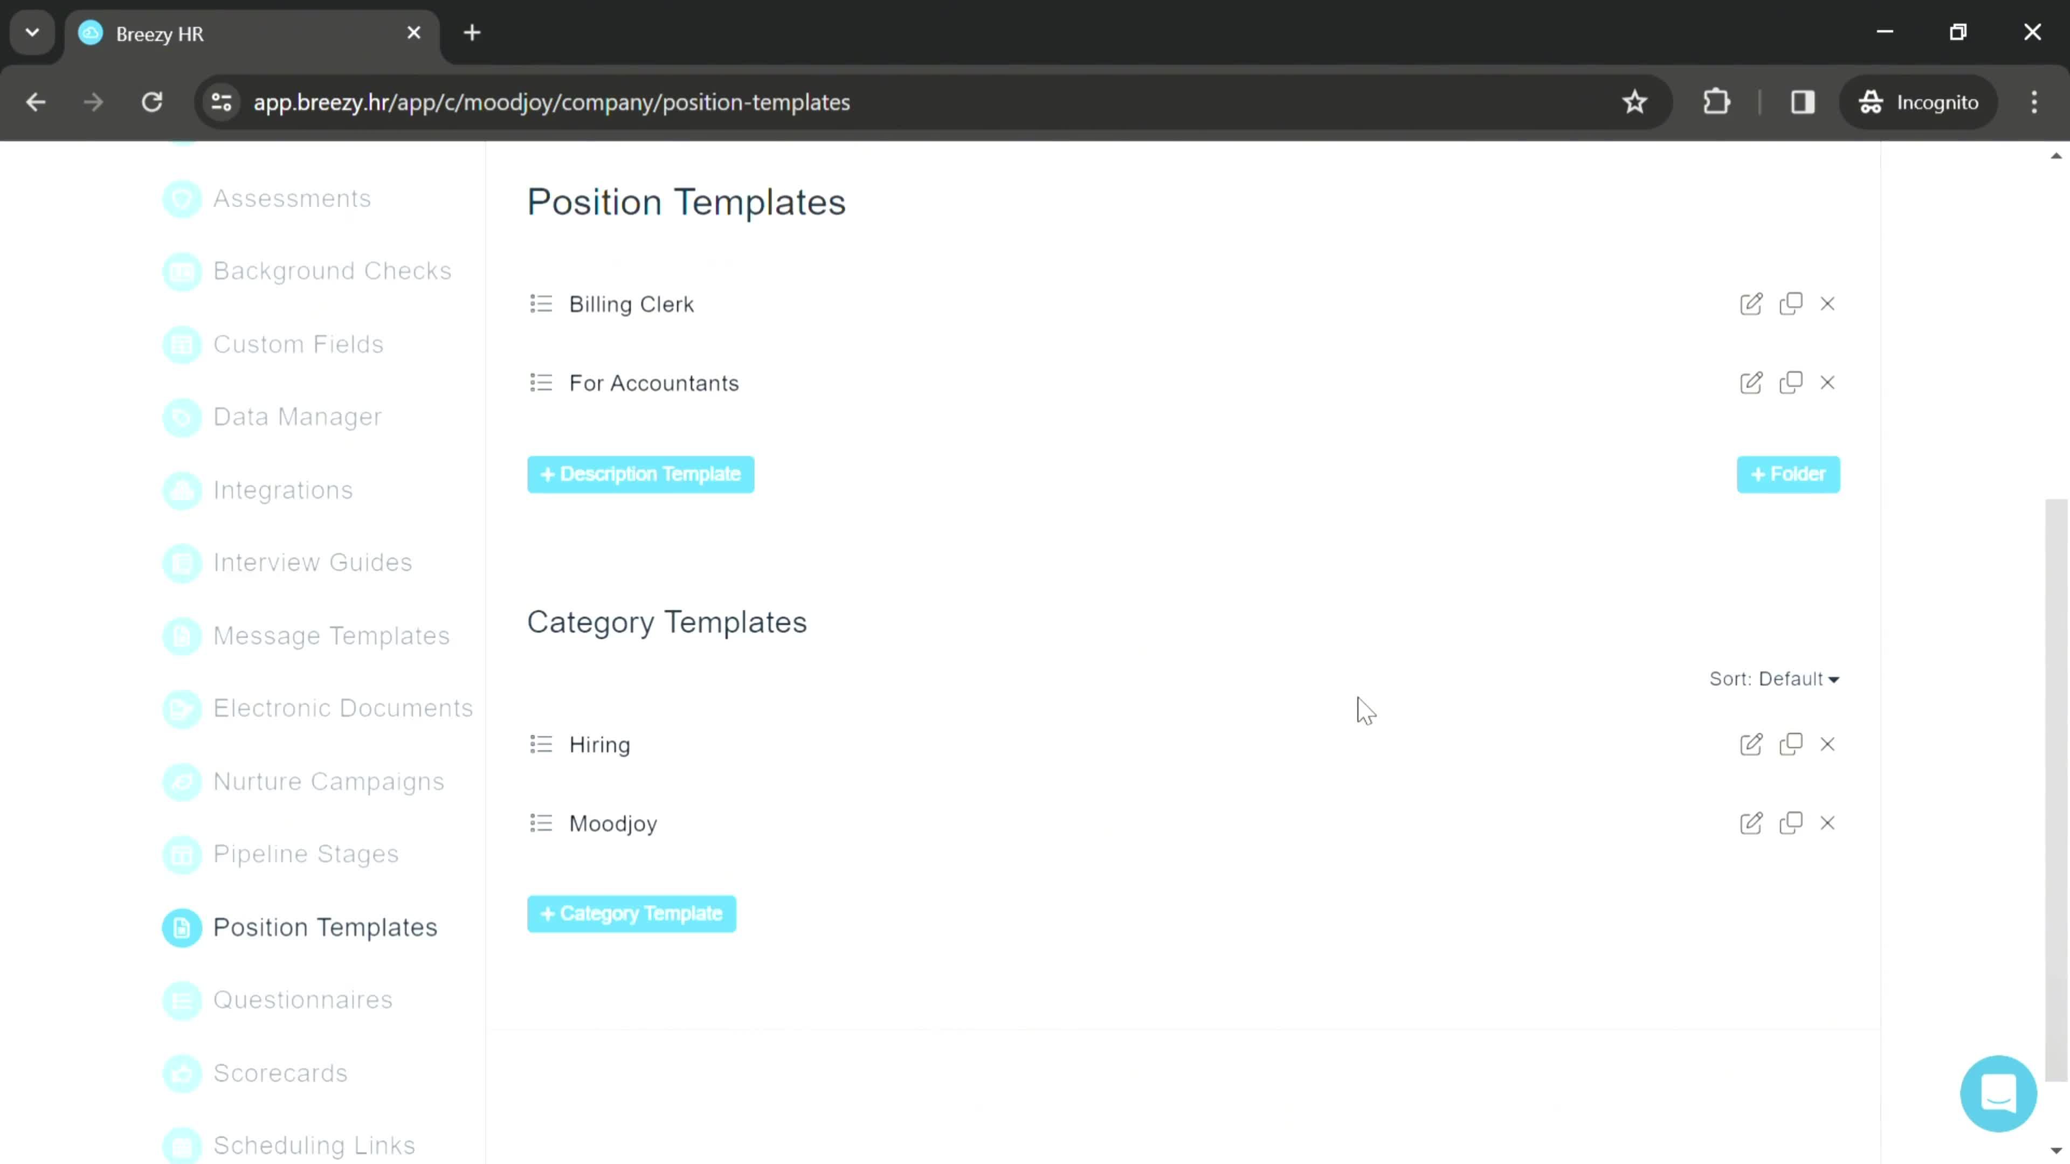Click the list icon next to Billing Clerk
Screen dimensions: 2070x1164
542,303
